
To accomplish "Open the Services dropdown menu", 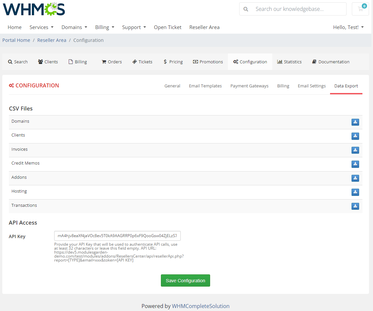I will pos(41,27).
